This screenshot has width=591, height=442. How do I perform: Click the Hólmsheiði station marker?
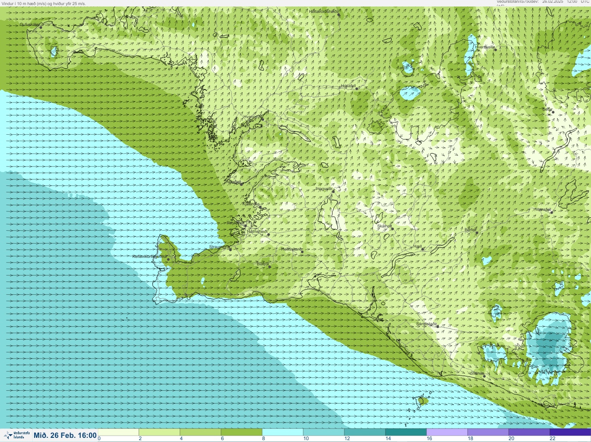tap(268, 234)
